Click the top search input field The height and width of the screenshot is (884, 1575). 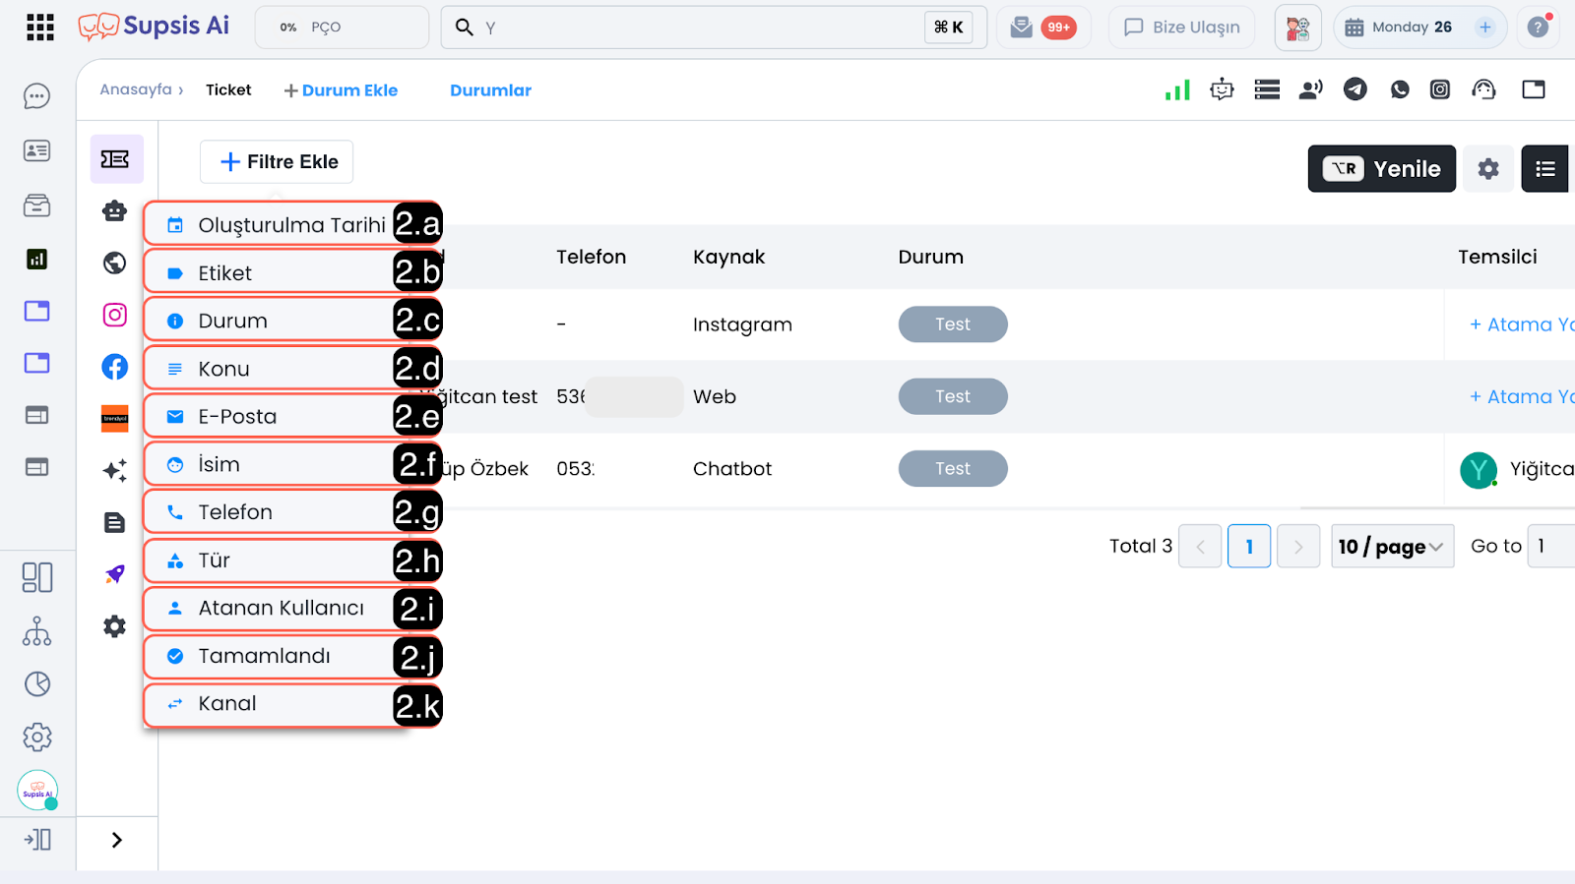point(699,28)
